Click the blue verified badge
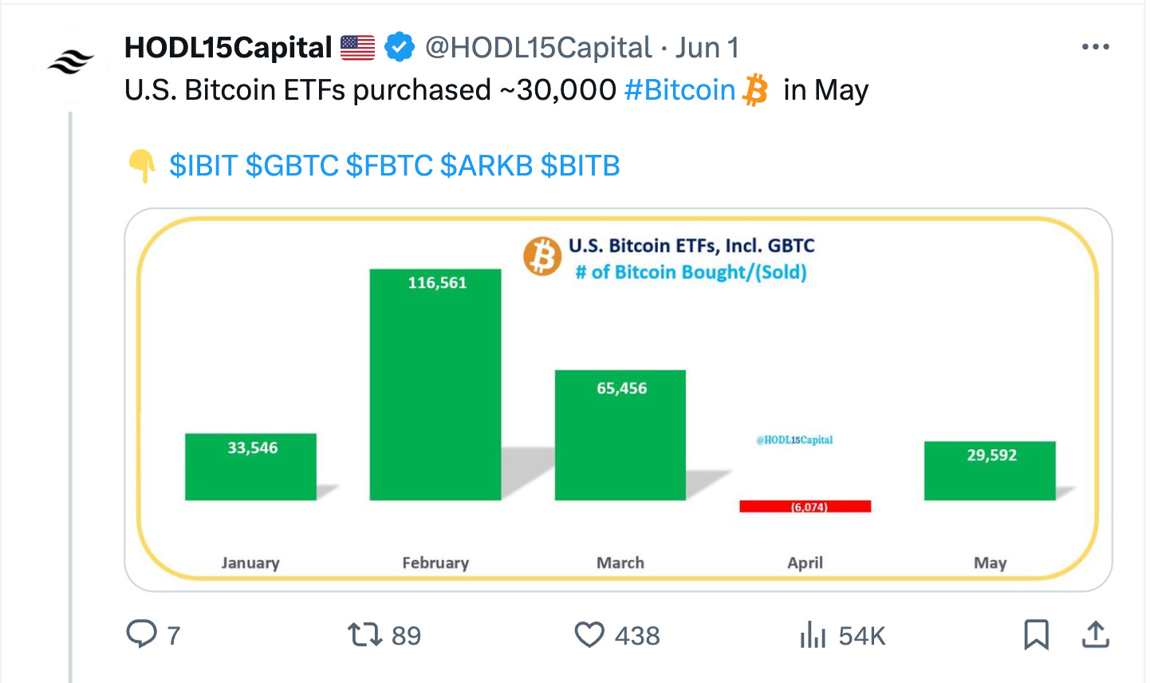The height and width of the screenshot is (683, 1150). point(400,48)
